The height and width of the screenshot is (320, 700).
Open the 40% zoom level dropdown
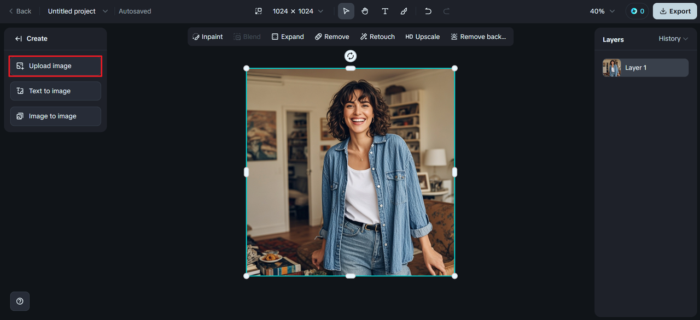point(602,11)
